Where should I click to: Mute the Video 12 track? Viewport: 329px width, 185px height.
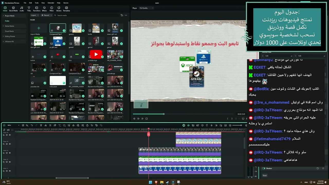tap(7, 162)
